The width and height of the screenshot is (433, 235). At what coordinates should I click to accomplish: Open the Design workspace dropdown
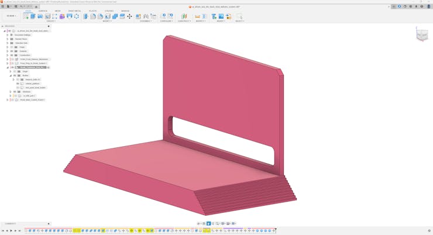11,16
